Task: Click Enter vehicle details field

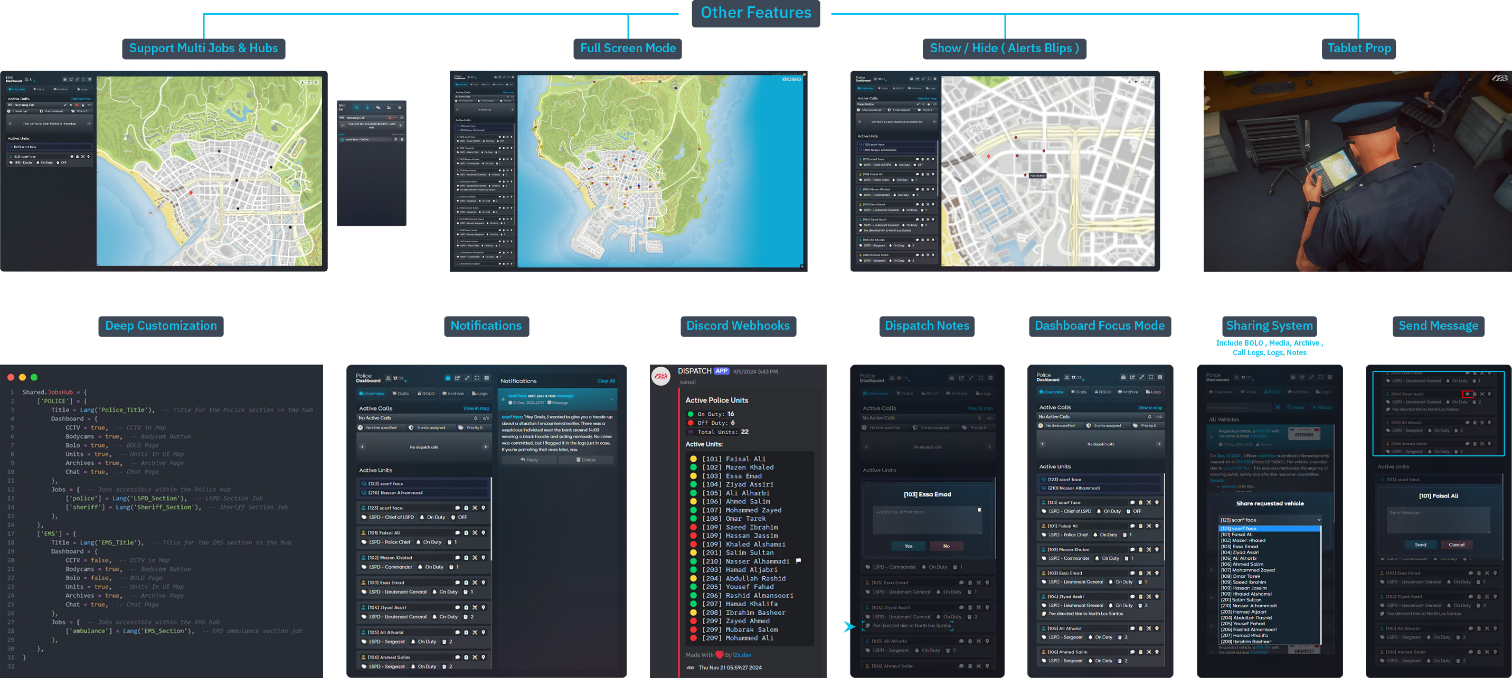Action: point(1239,408)
